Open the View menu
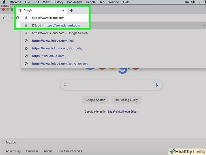 46,2
